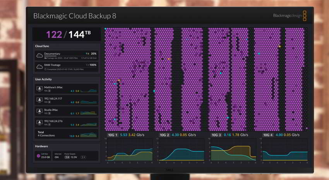
Task: Select the Matthew's iMac user icon
Action: pyautogui.click(x=39, y=89)
